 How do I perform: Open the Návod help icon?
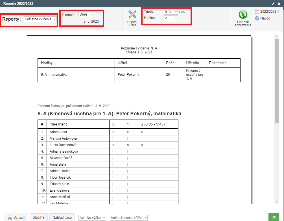coord(257,18)
